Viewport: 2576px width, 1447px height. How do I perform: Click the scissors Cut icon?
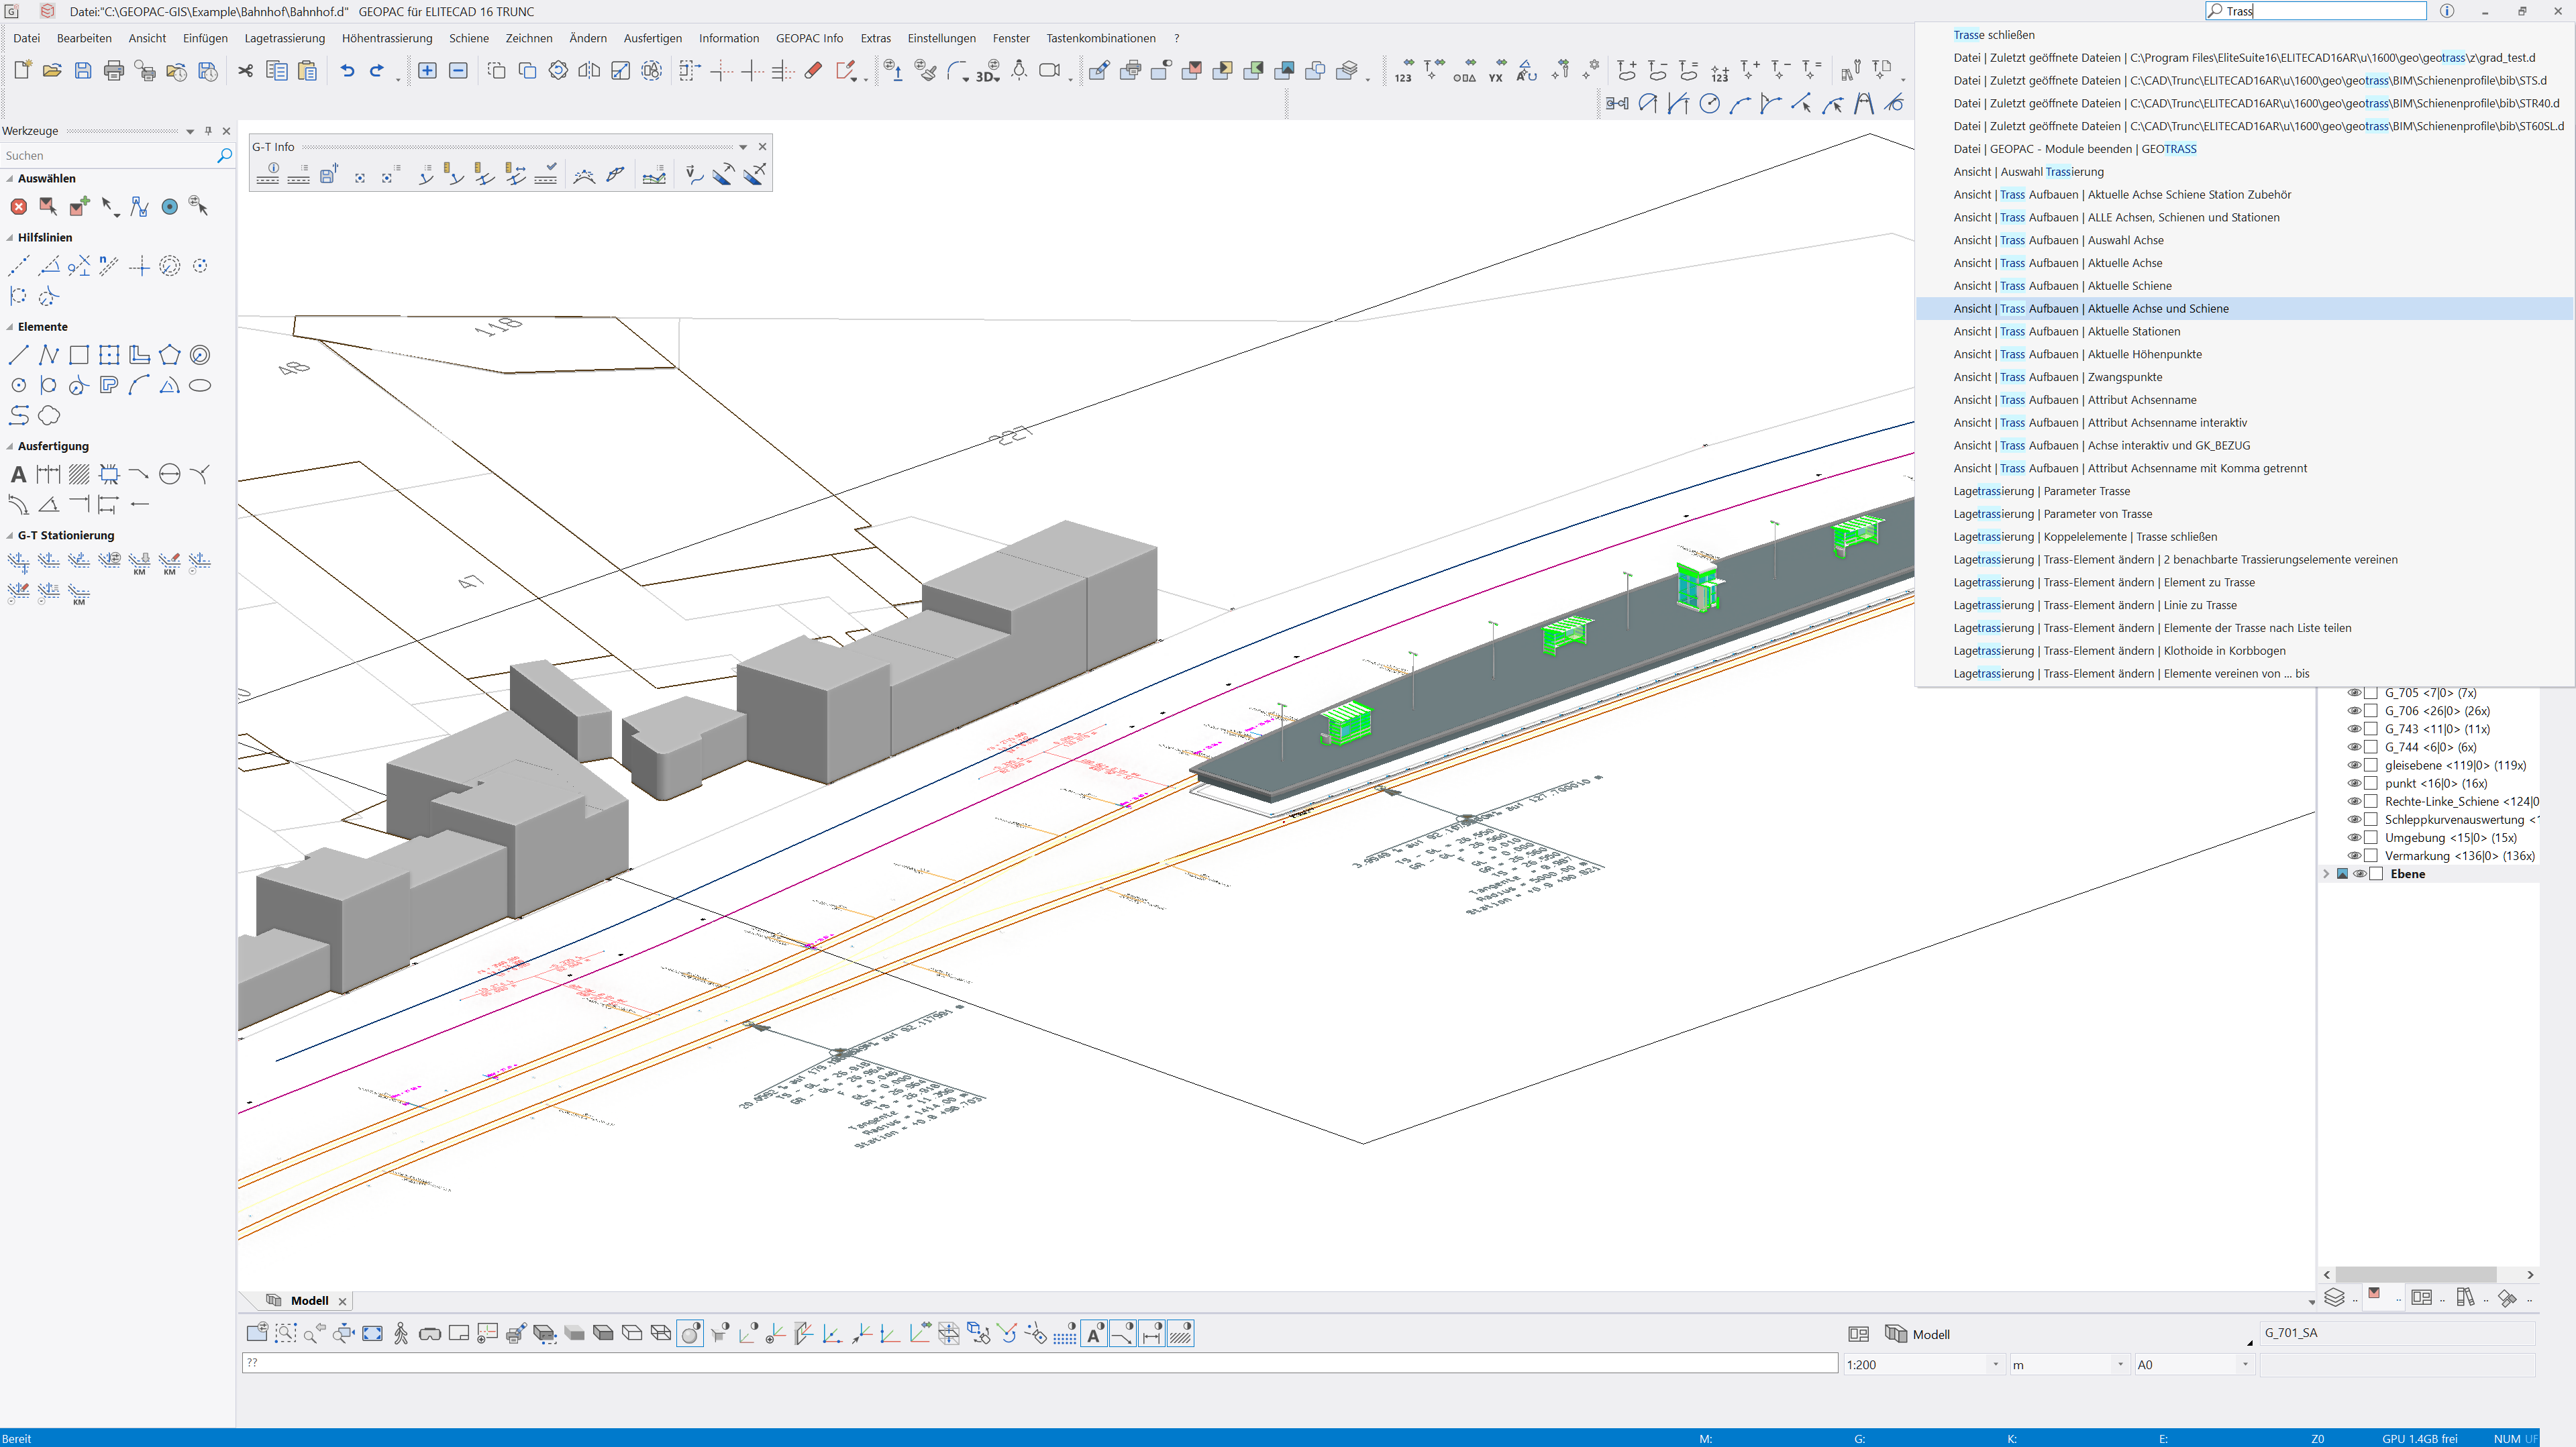[x=245, y=71]
